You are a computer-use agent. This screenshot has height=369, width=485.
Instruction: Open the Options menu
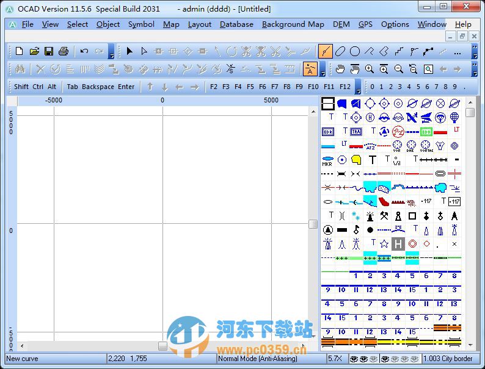[395, 24]
